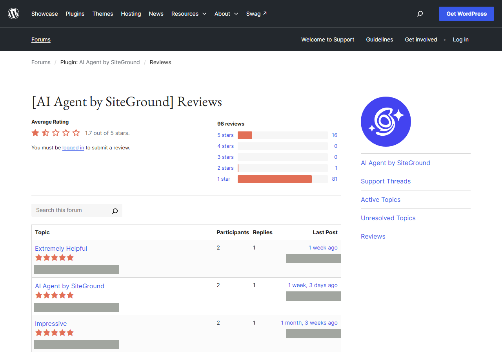Click the average rating stars
502x352 pixels.
pos(56,133)
